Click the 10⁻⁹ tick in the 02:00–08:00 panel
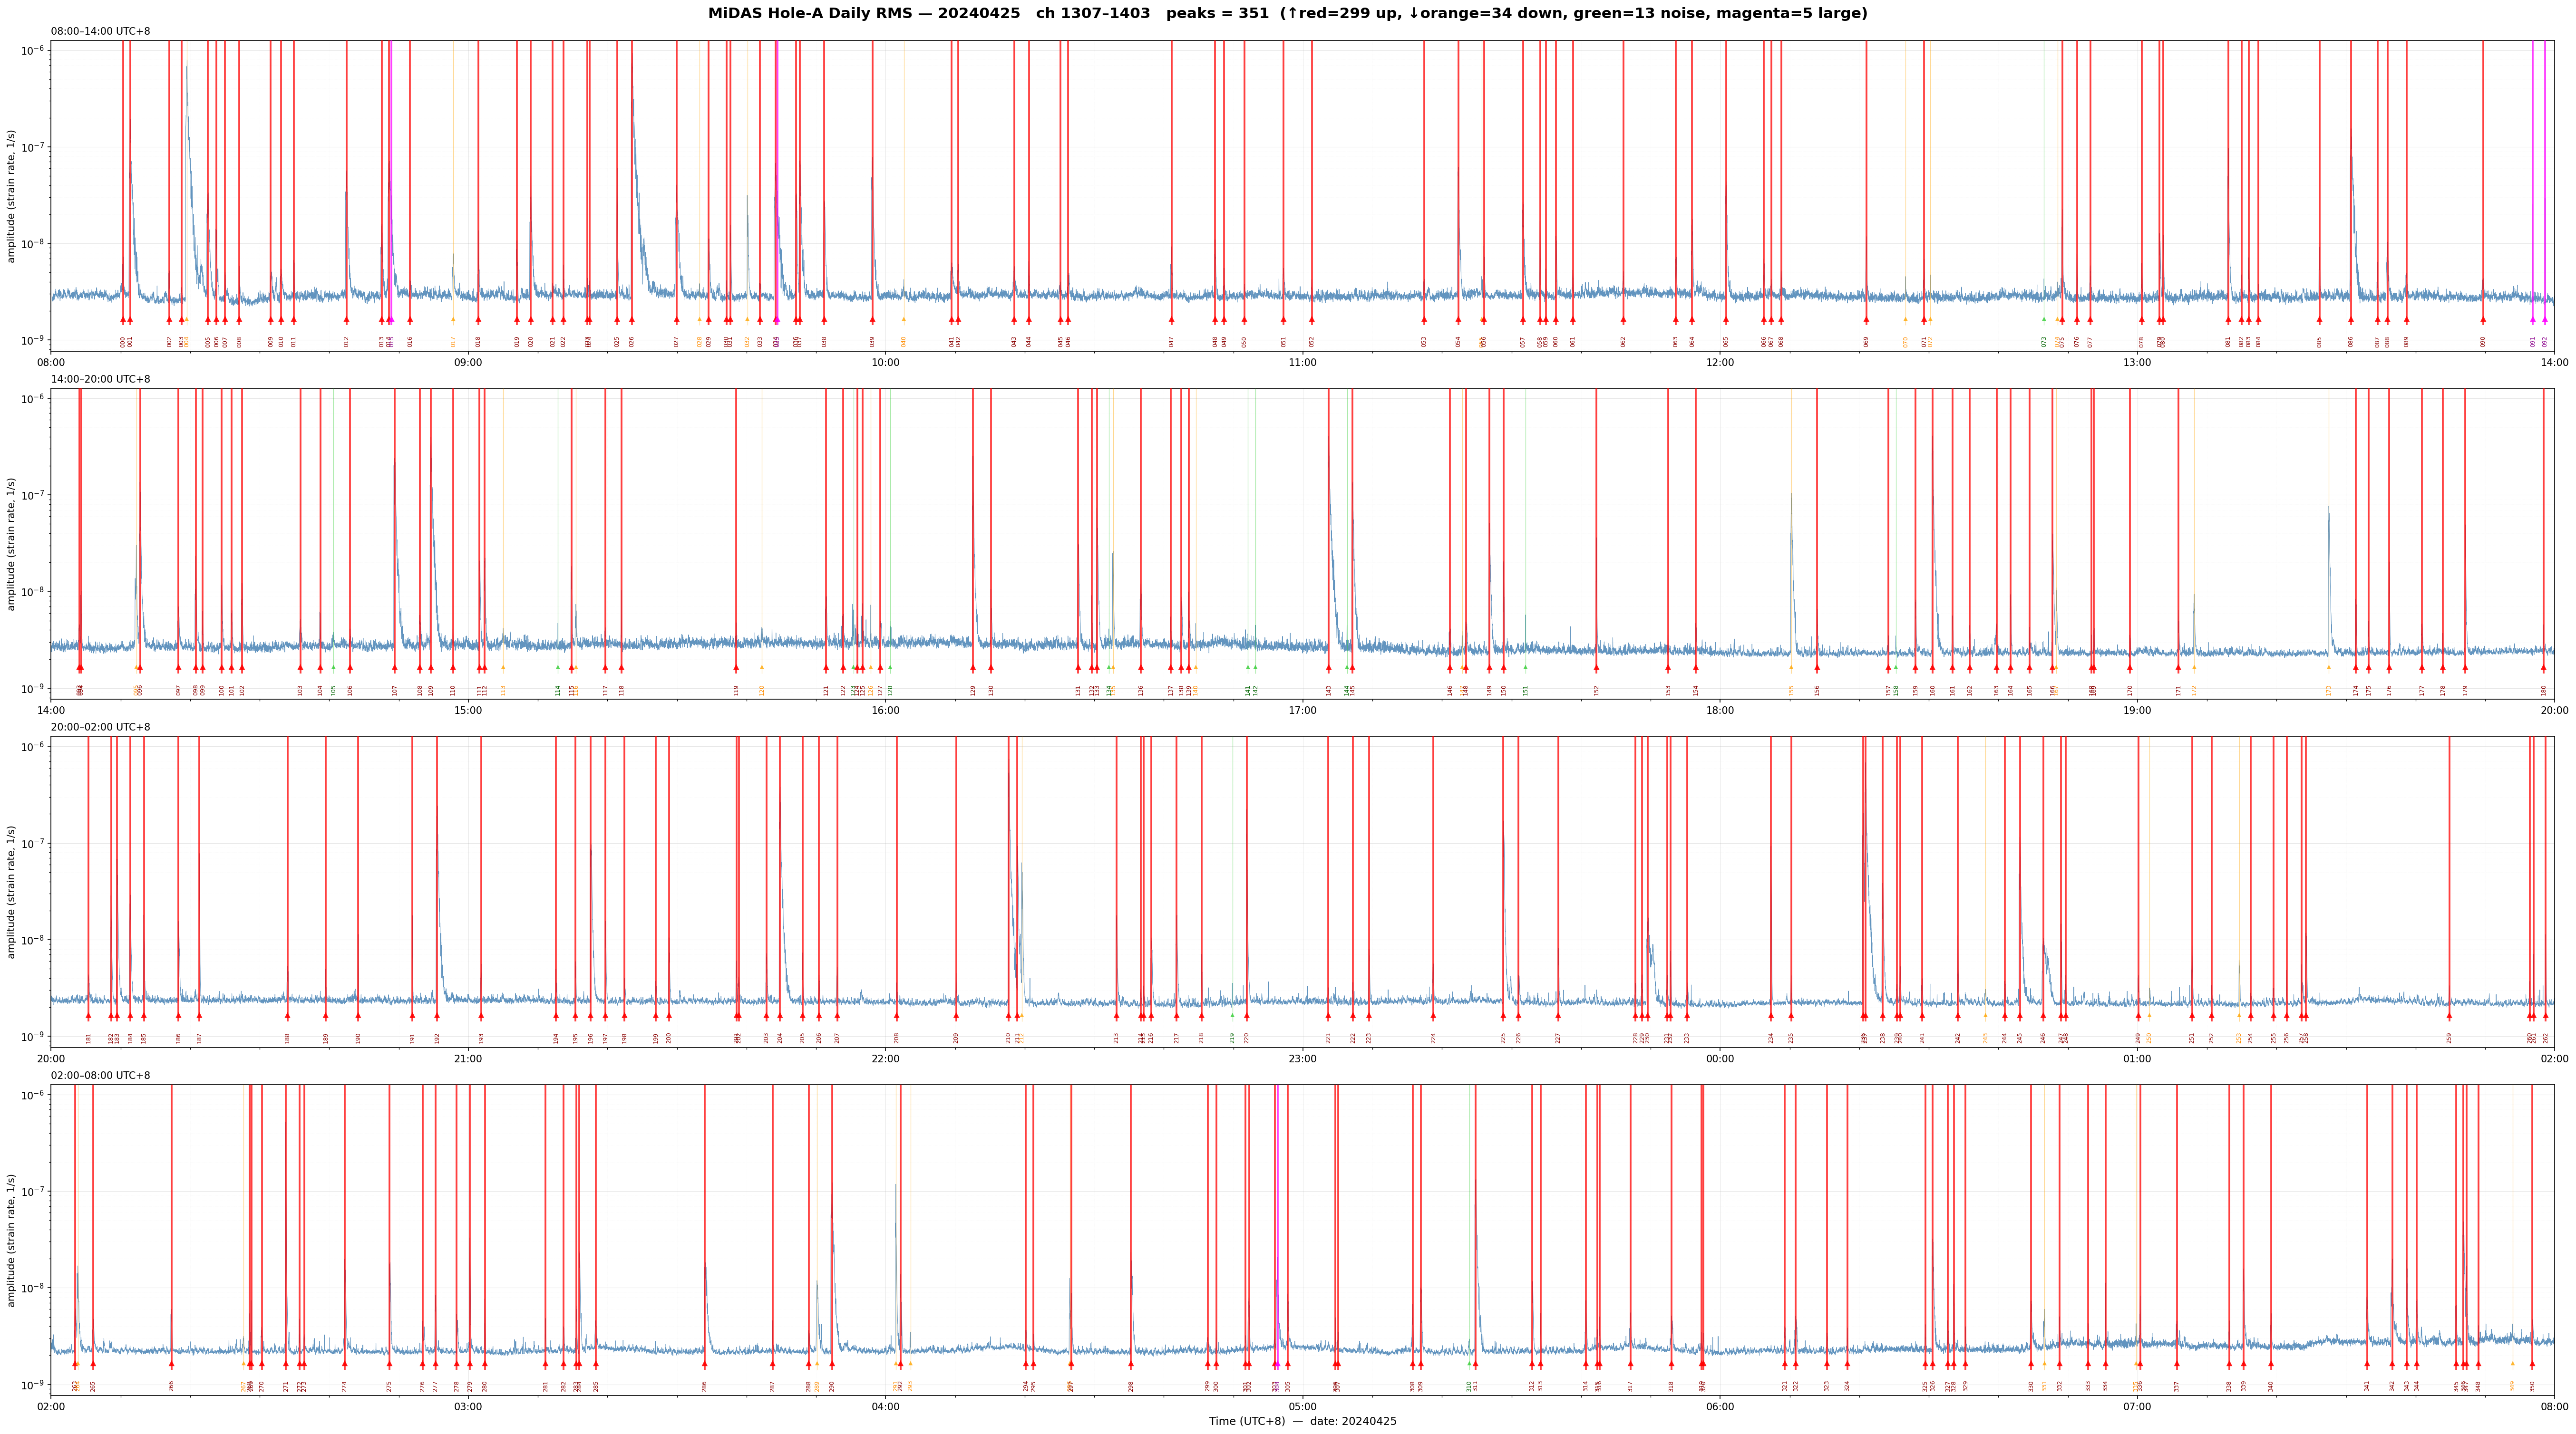 tap(33, 1384)
